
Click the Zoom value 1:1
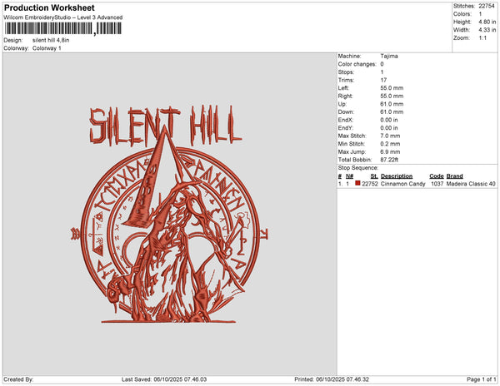tap(483, 37)
